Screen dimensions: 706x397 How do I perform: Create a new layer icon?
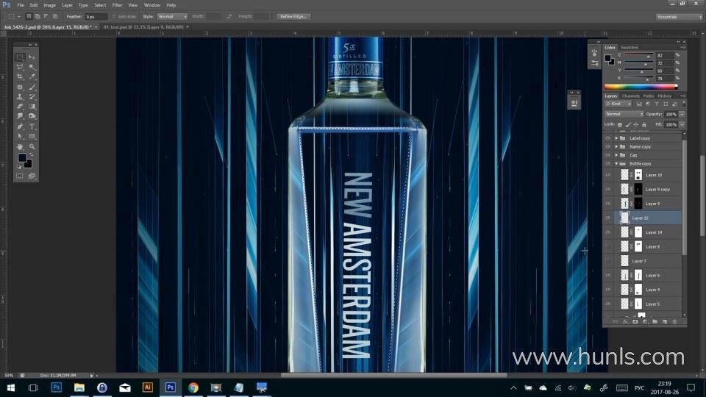pyautogui.click(x=665, y=321)
